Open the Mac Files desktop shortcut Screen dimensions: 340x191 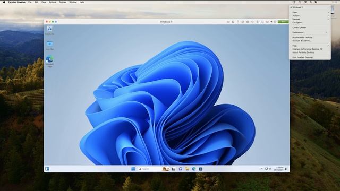click(49, 46)
